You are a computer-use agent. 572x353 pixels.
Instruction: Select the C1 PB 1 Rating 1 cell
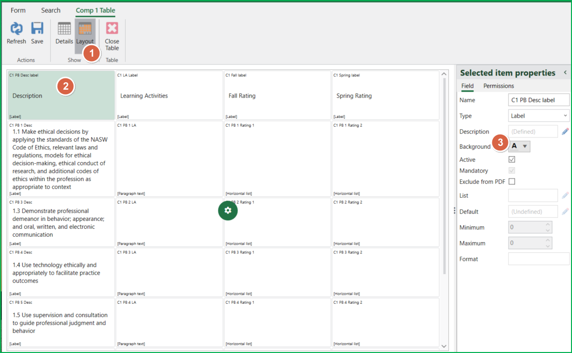click(277, 159)
